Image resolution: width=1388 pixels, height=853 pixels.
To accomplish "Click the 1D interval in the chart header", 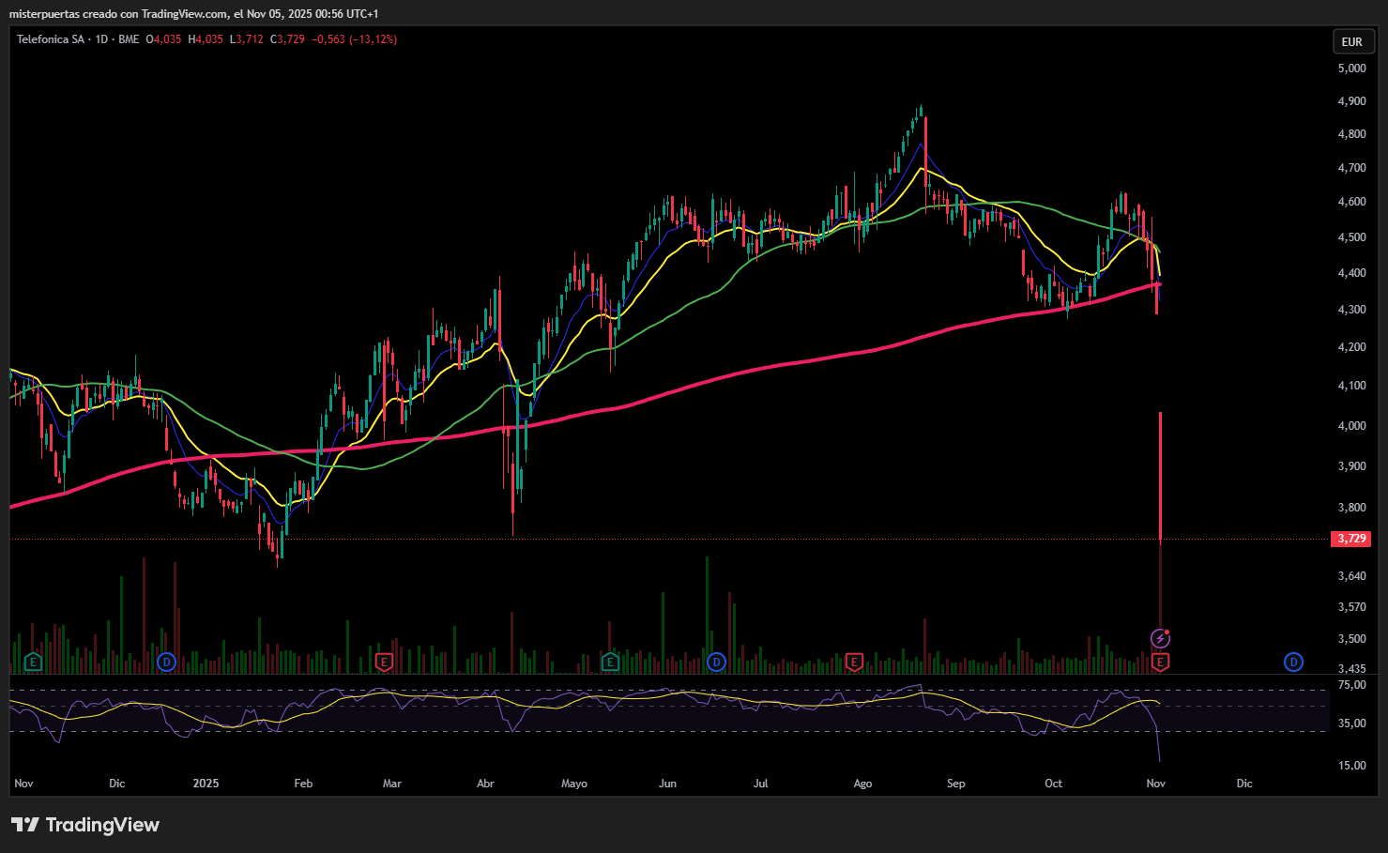I will (101, 39).
